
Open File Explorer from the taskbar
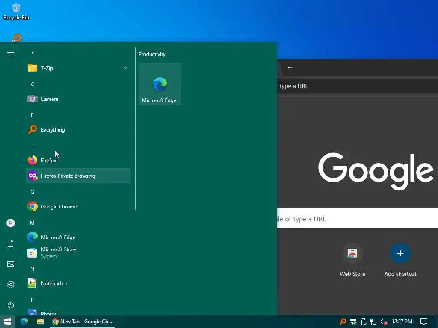40,322
